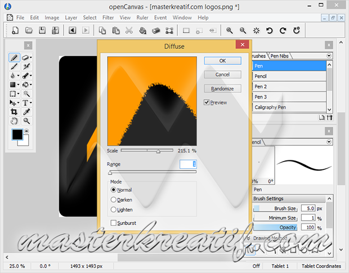Open the text tool variant arrow
This screenshot has height=273, width=349.
31,102
